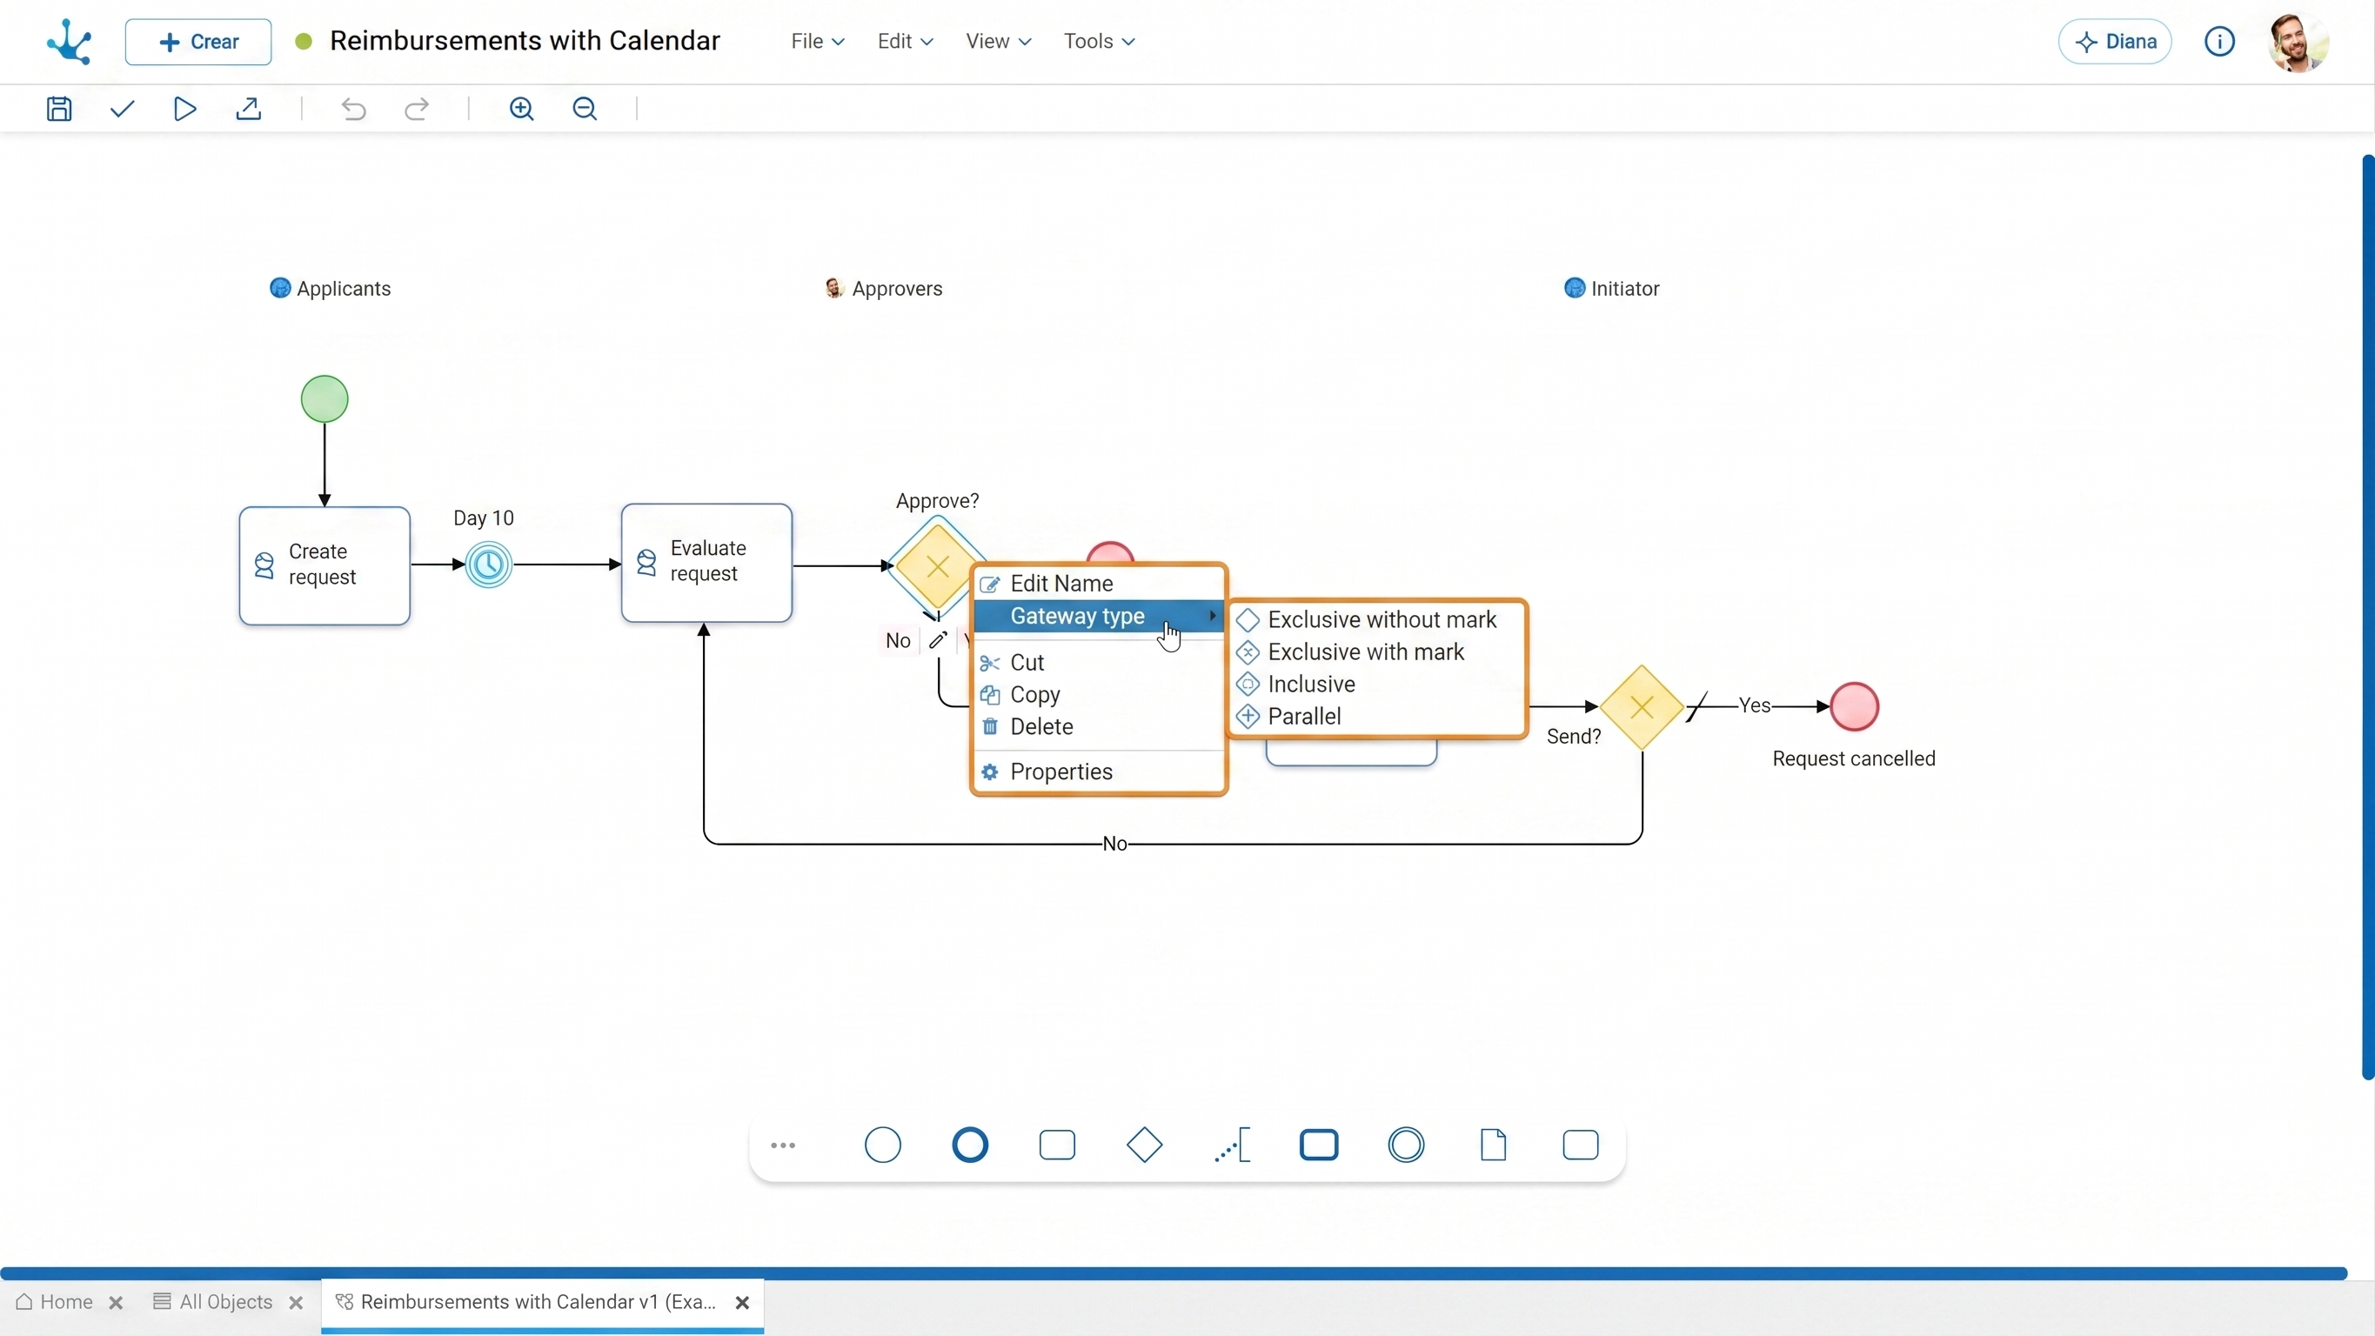Zoom out of the diagram

(x=585, y=109)
